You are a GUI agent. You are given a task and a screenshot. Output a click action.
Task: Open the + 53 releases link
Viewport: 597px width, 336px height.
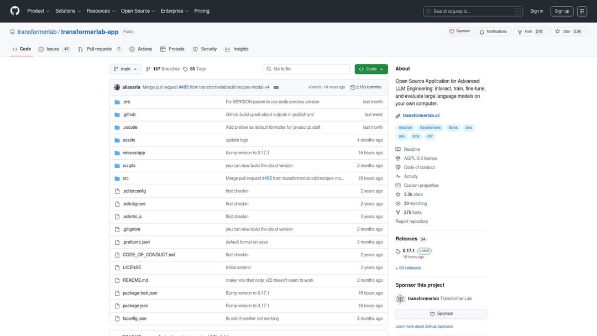point(408,268)
